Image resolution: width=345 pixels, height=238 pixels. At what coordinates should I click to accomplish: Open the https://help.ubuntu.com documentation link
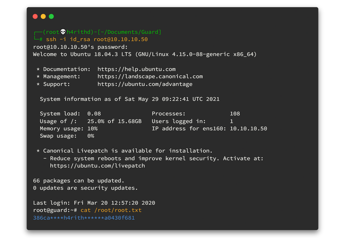(136, 69)
